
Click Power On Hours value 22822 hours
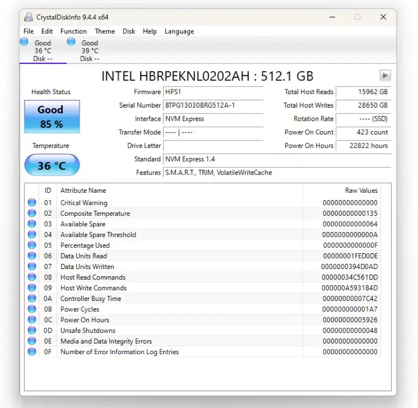363,146
